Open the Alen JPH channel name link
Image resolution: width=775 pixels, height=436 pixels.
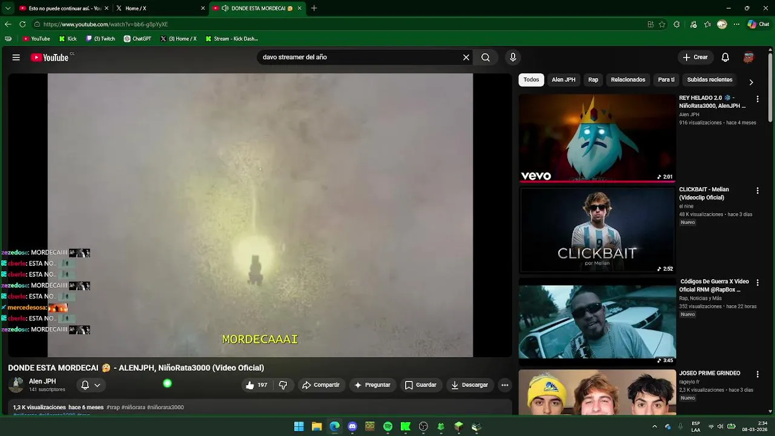[42, 381]
